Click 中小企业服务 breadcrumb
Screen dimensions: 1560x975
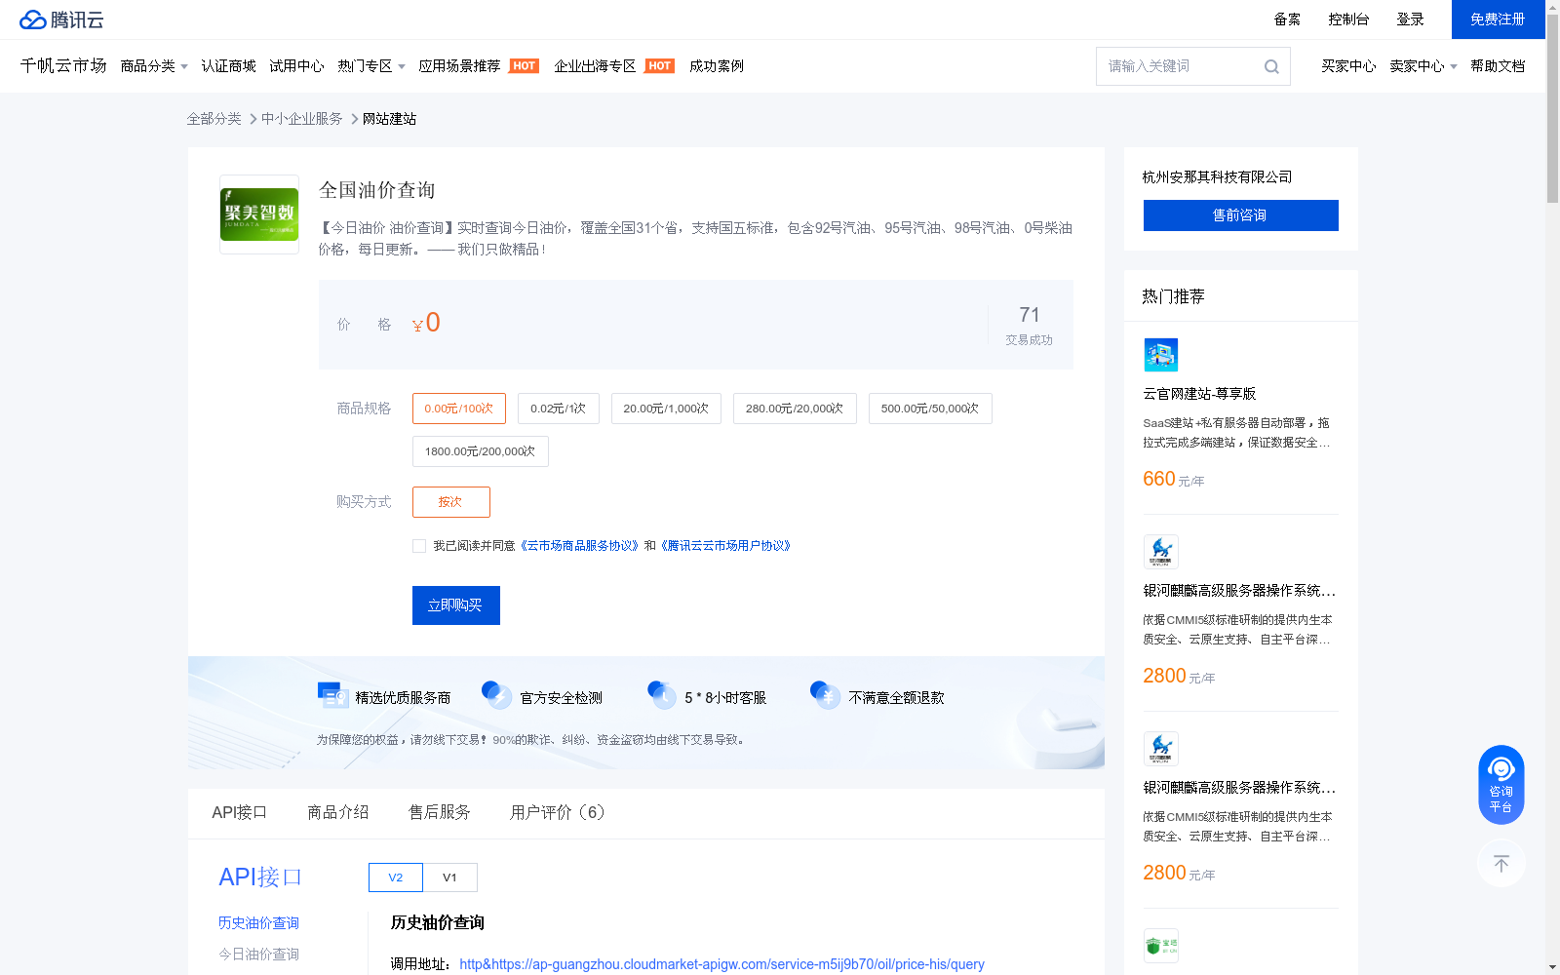pos(302,119)
